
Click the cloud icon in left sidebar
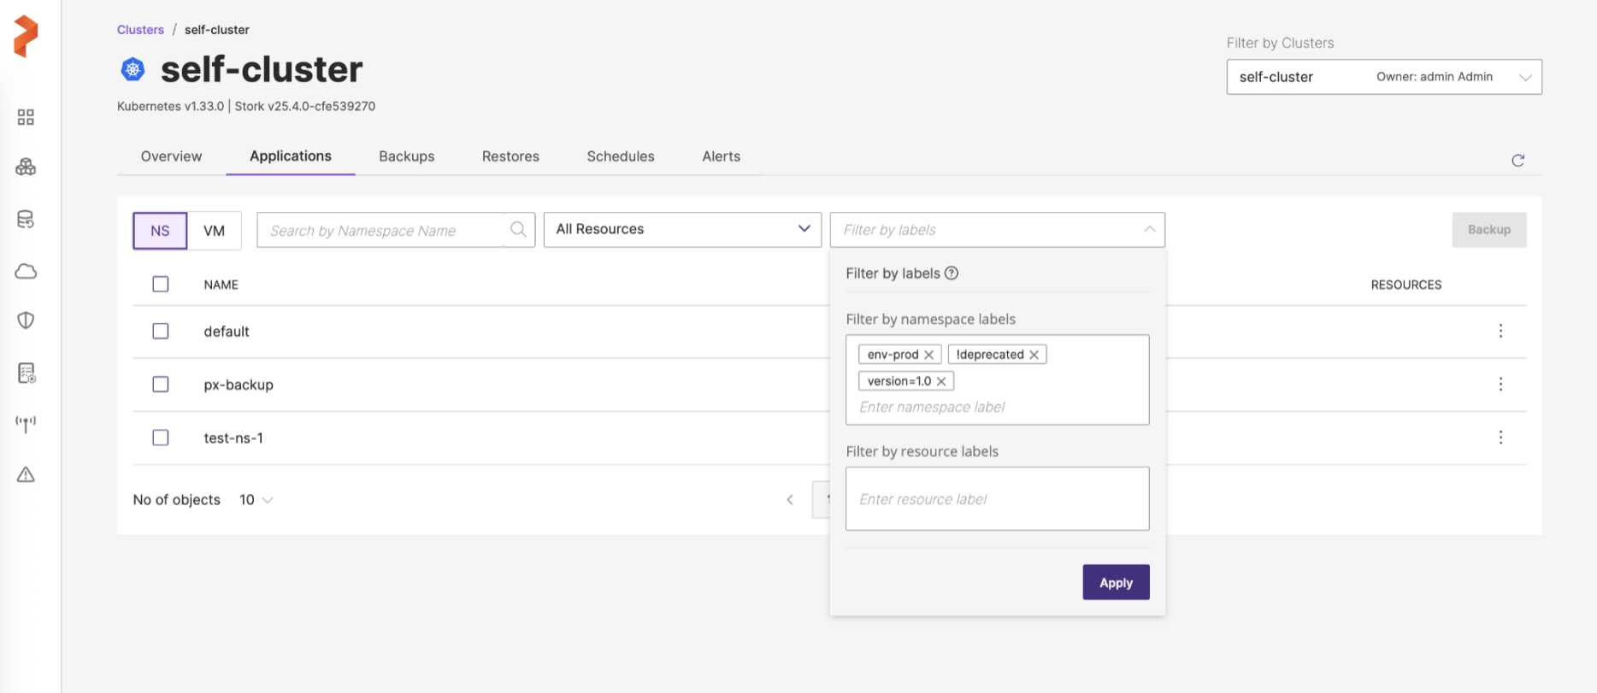26,272
